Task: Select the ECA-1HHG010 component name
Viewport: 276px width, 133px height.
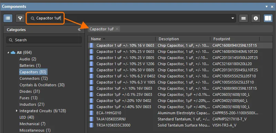Action: click(x=109, y=113)
